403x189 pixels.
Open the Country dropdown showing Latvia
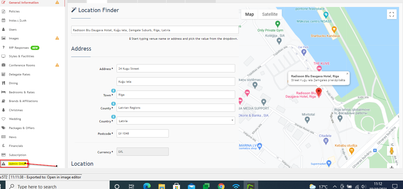pos(176,121)
